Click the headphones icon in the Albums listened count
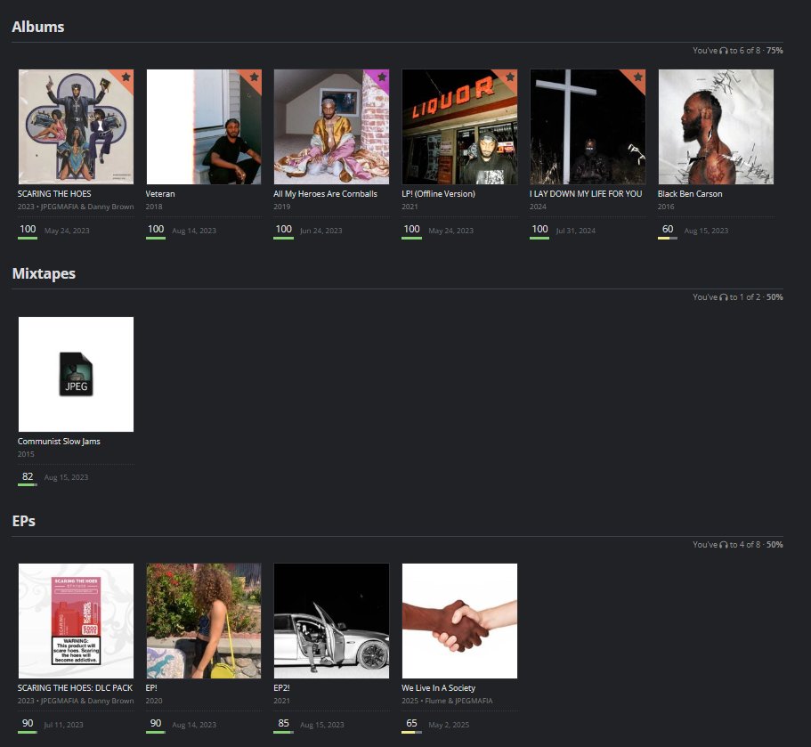 724,51
